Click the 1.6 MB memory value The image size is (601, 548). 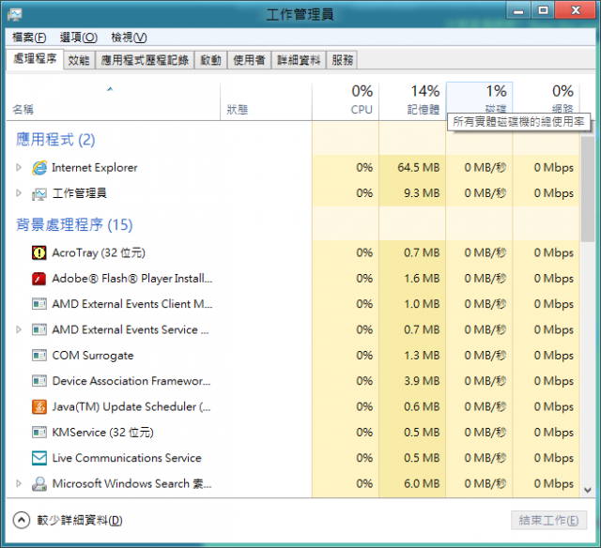coord(422,279)
